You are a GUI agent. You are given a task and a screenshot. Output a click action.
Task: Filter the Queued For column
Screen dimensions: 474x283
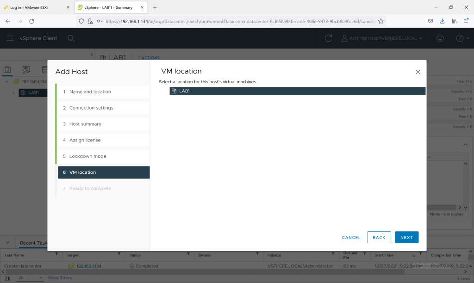tap(365, 254)
